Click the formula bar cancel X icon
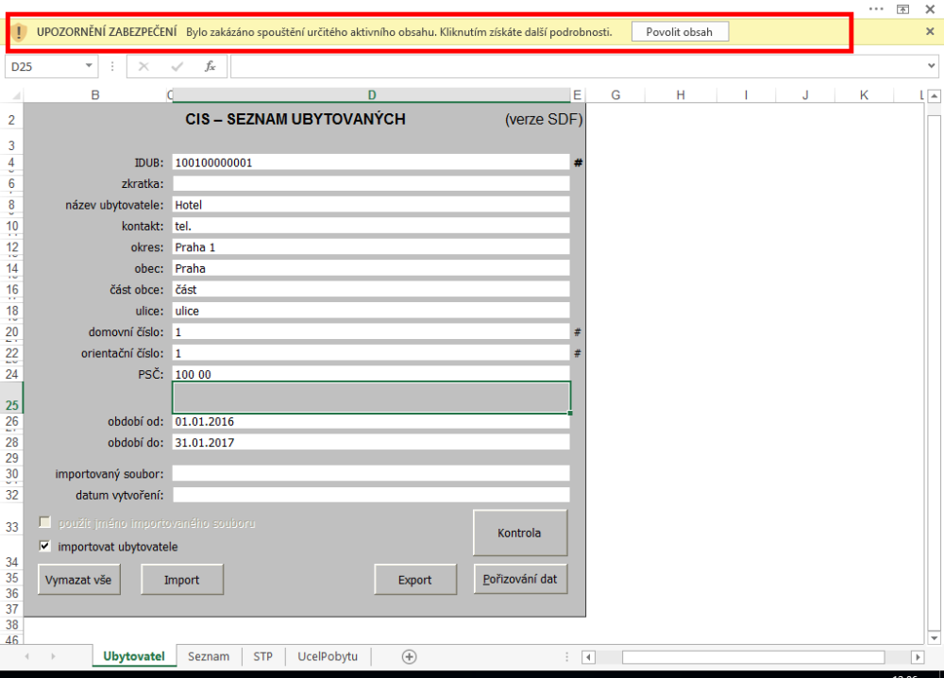 click(x=143, y=66)
